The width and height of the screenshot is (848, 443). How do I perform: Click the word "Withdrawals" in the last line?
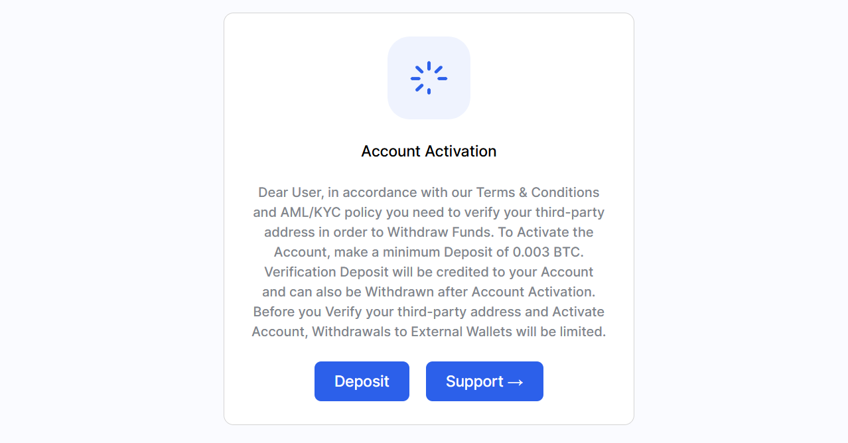[x=352, y=332]
